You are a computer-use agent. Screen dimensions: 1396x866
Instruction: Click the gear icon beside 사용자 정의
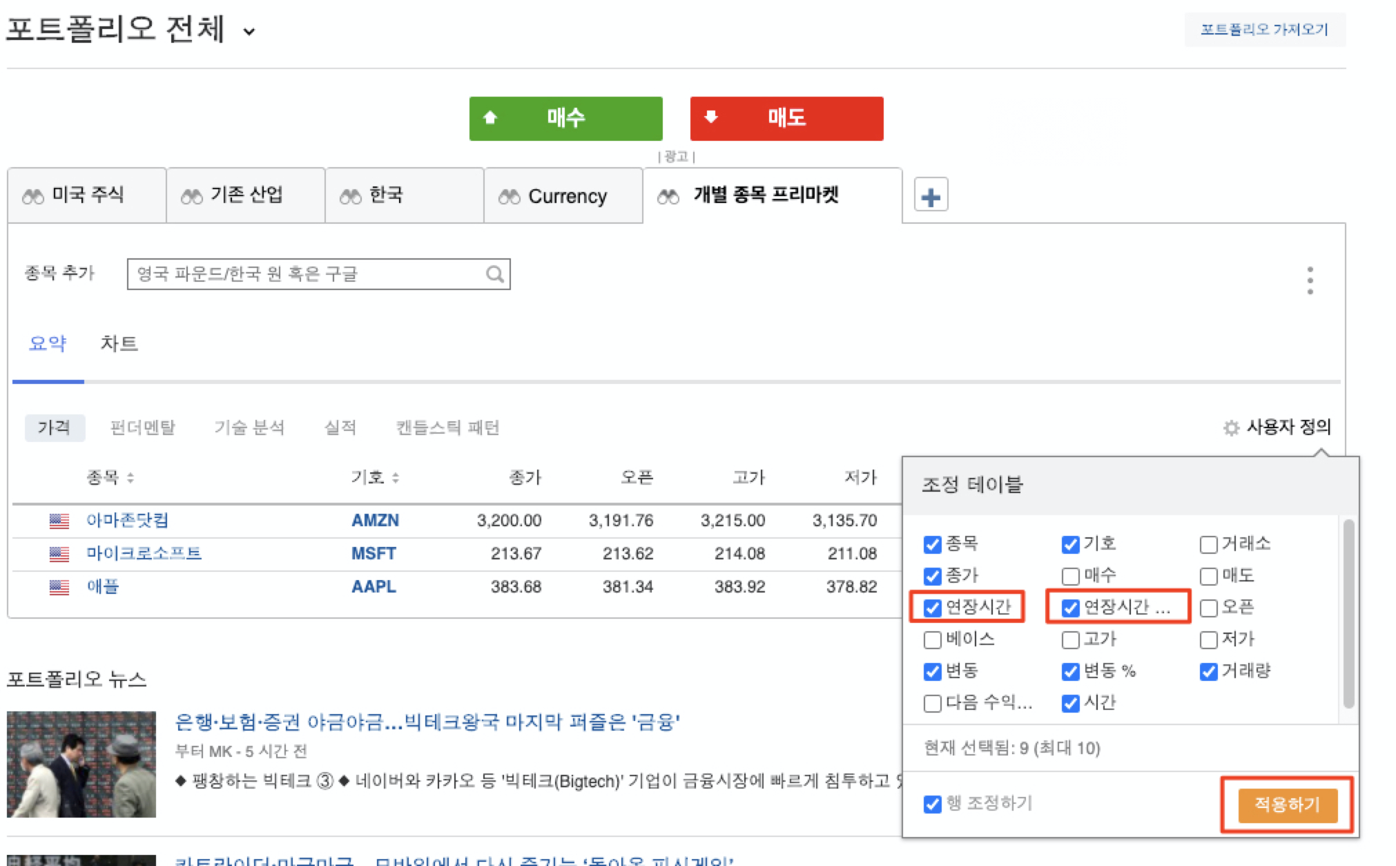coord(1230,428)
